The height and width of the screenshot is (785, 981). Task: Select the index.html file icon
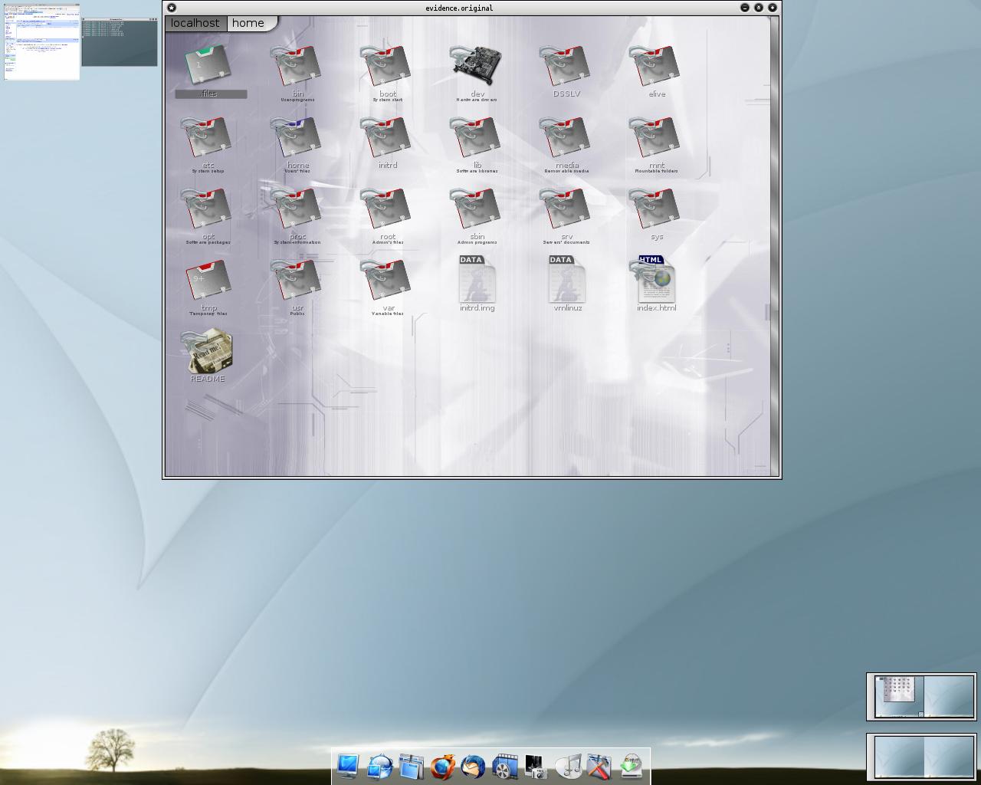654,279
